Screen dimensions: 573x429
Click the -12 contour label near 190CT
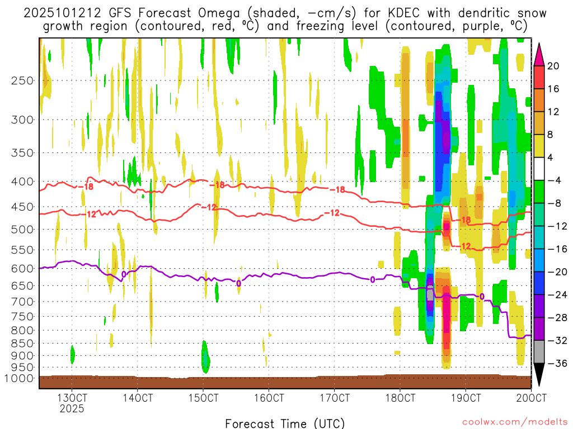463,246
